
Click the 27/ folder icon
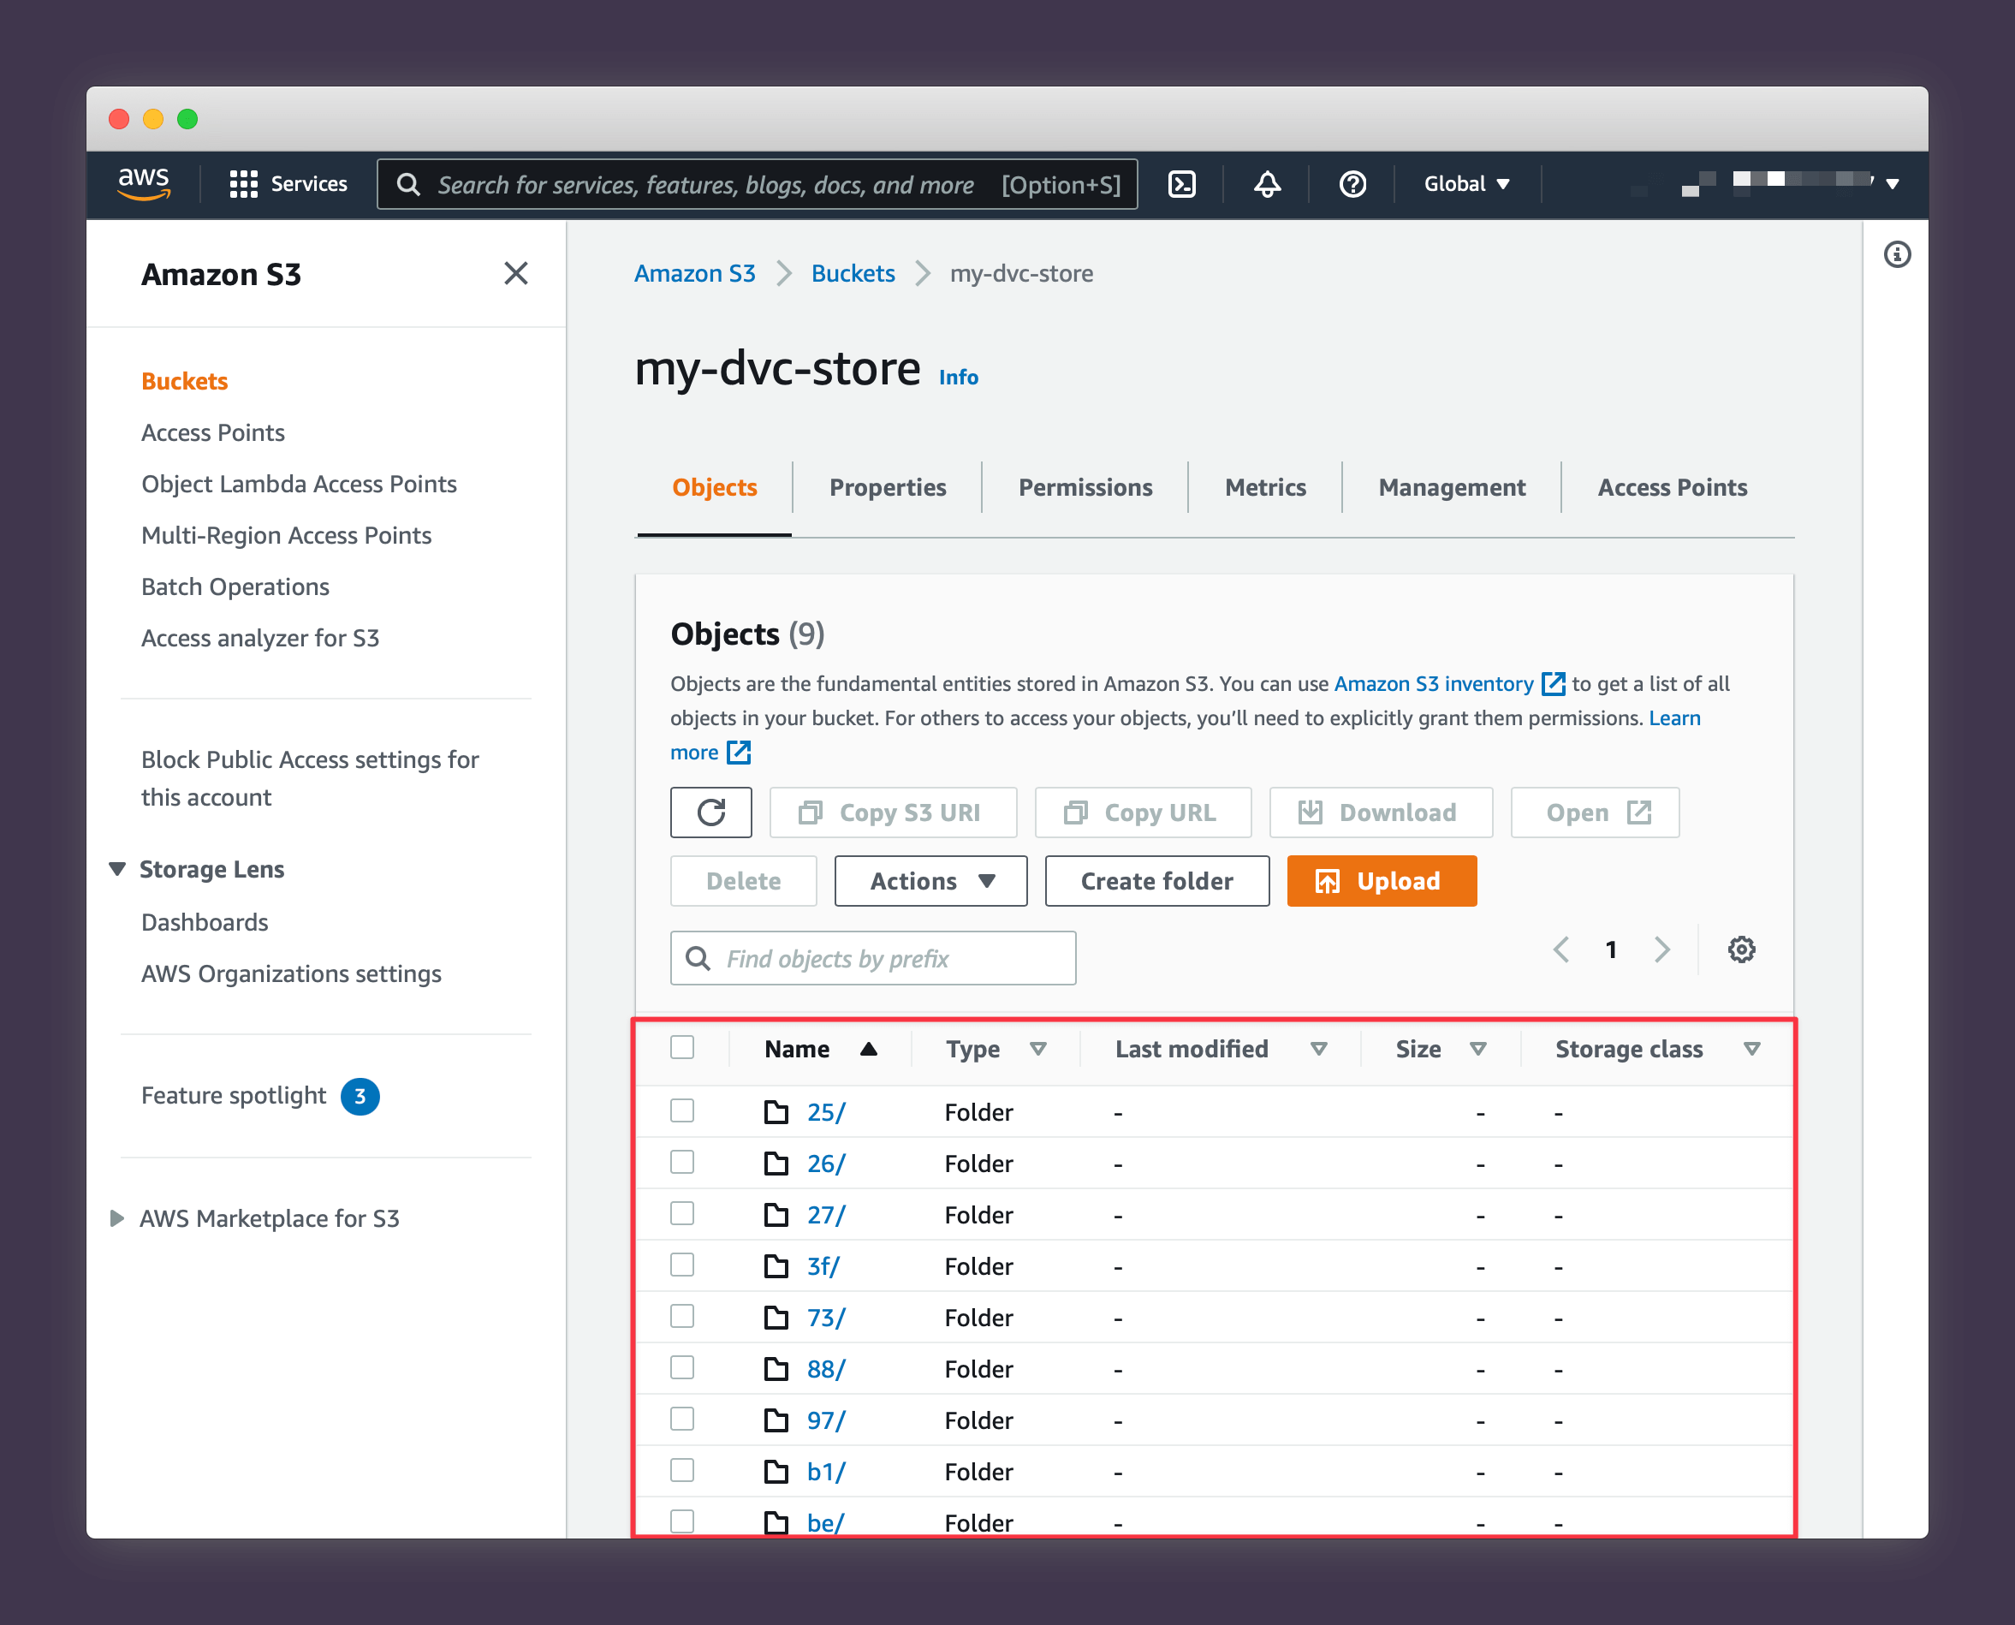tap(776, 1215)
